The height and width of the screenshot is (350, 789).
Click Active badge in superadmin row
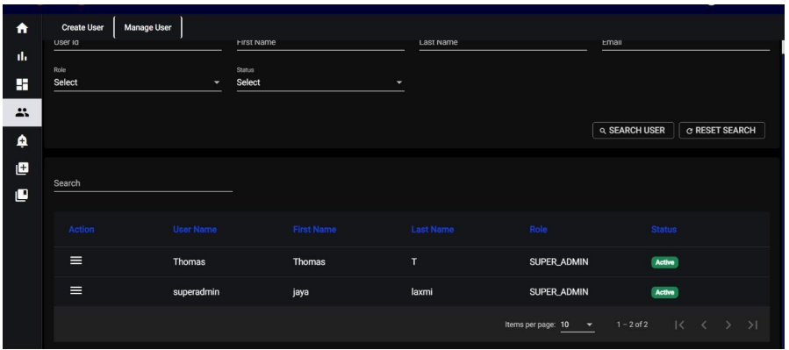(664, 292)
